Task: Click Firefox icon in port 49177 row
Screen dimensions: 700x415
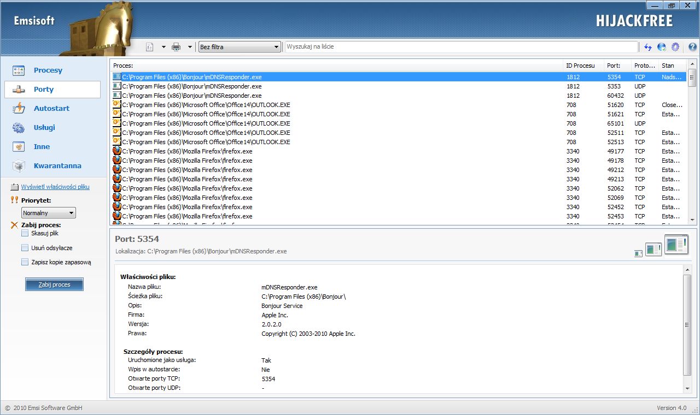Action: (116, 151)
